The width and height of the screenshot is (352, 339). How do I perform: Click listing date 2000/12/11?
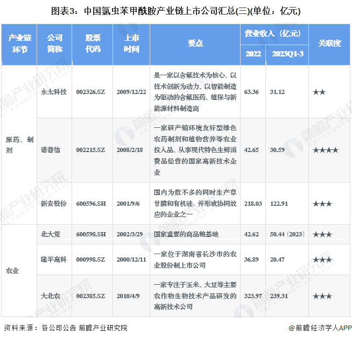tap(131, 259)
